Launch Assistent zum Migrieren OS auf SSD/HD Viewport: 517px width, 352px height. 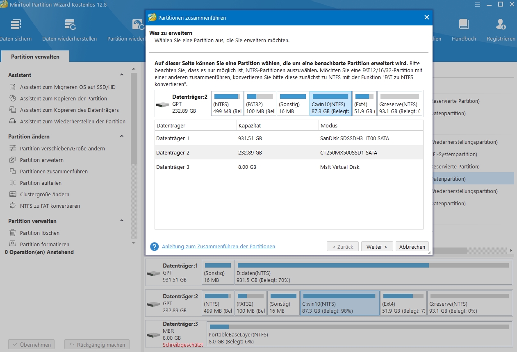[x=68, y=87]
